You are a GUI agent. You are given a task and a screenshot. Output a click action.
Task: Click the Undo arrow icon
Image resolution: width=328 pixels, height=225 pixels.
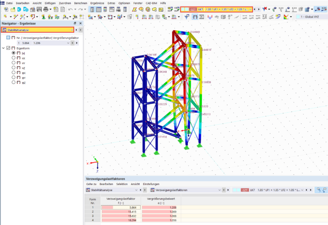(70, 9)
